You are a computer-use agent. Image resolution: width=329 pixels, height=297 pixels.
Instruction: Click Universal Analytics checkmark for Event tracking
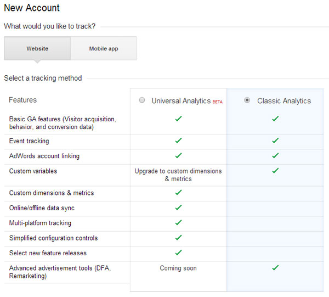(x=178, y=141)
